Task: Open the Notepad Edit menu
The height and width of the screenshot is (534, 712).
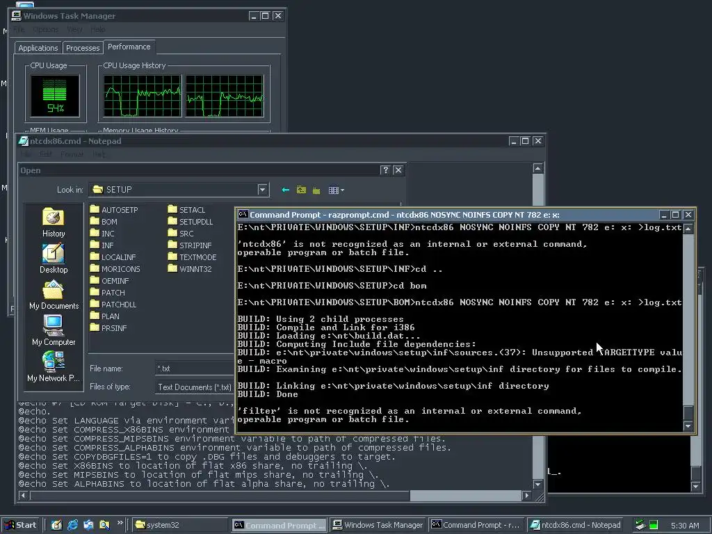Action: (x=46, y=154)
